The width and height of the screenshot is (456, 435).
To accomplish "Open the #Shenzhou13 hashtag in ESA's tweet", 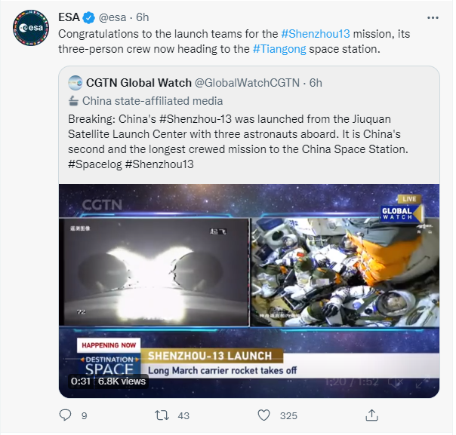I will (x=315, y=33).
